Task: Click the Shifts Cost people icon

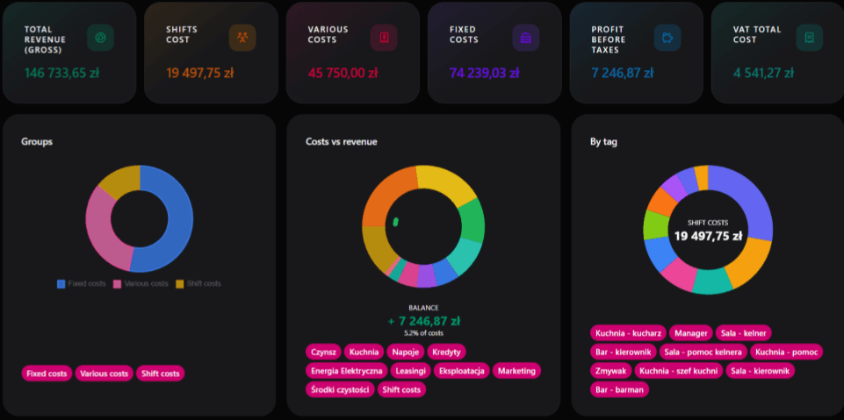Action: pos(242,38)
